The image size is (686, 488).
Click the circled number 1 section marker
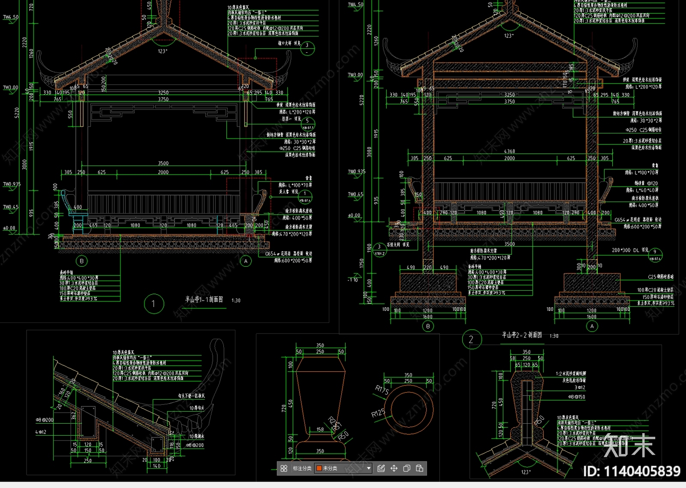[153, 304]
